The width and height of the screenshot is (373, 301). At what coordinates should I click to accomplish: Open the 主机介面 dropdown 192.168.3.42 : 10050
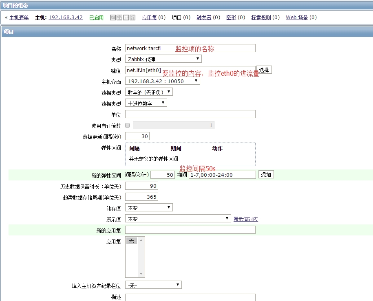(163, 81)
